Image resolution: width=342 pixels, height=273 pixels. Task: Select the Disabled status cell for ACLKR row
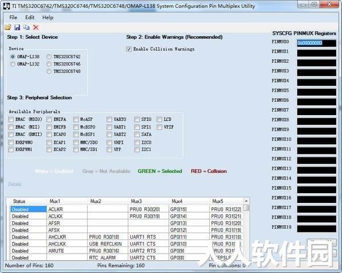point(28,209)
